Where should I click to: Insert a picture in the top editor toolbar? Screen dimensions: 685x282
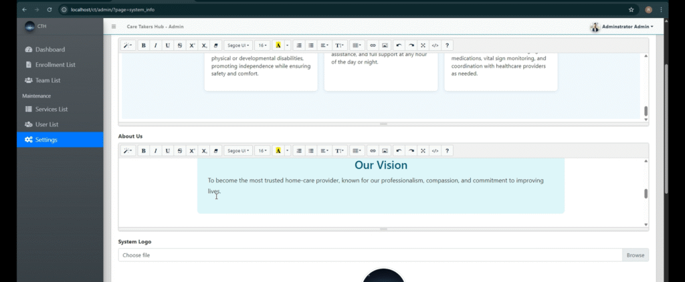pyautogui.click(x=385, y=45)
